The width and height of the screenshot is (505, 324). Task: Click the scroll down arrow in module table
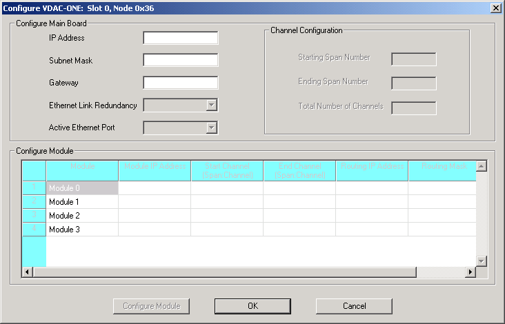(x=482, y=261)
